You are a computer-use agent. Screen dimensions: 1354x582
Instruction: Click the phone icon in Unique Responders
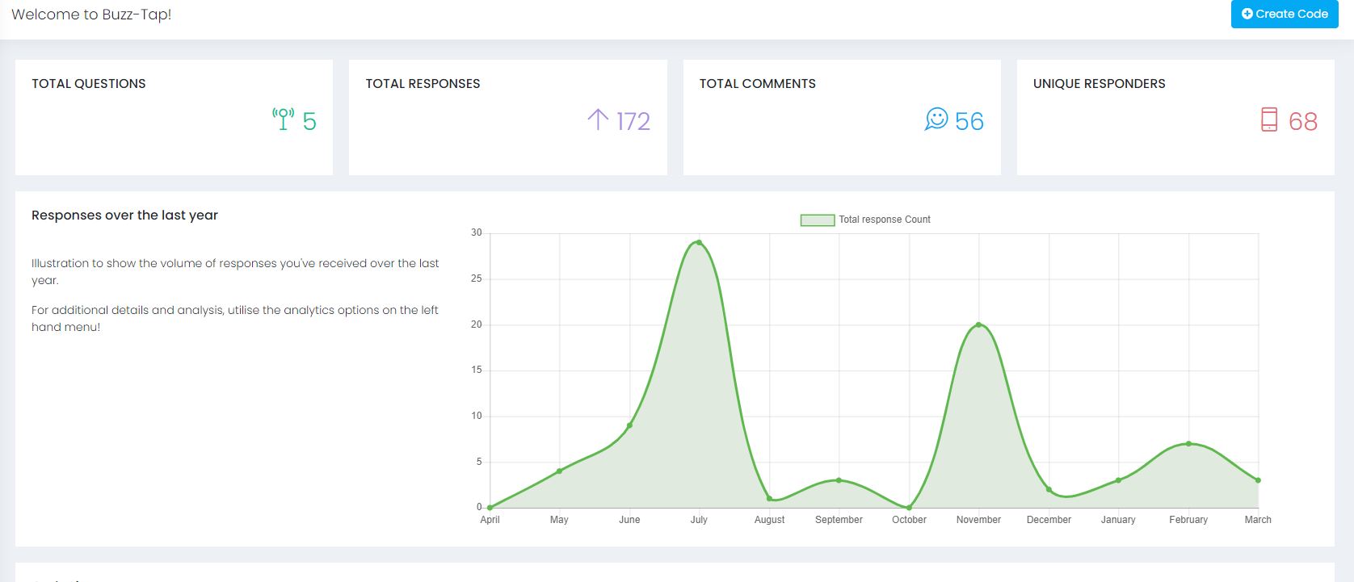[1268, 119]
